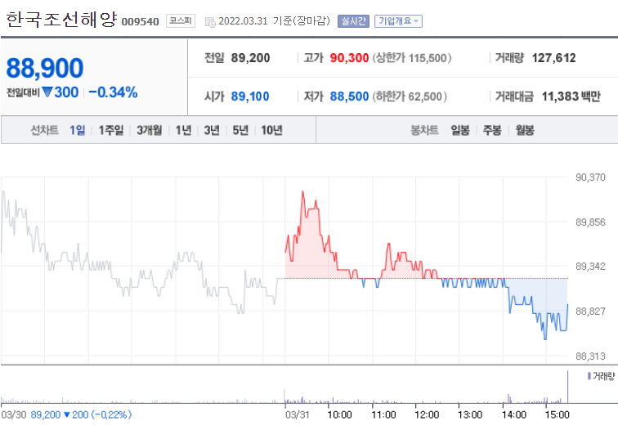618x430 pixels.
Task: Show the 3개월 line chart
Action: pos(149,130)
